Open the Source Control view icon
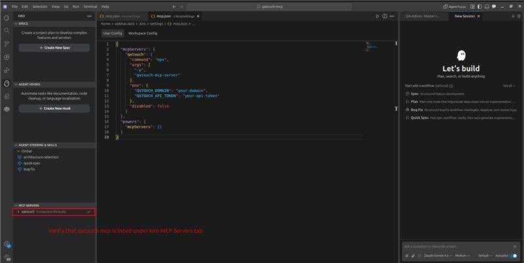524x263 pixels. (7, 44)
